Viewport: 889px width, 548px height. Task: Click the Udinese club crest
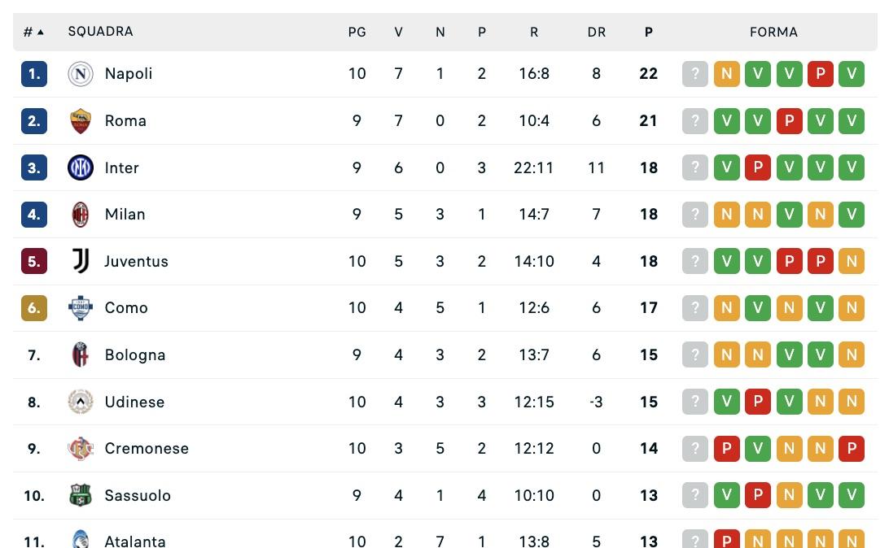[81, 402]
